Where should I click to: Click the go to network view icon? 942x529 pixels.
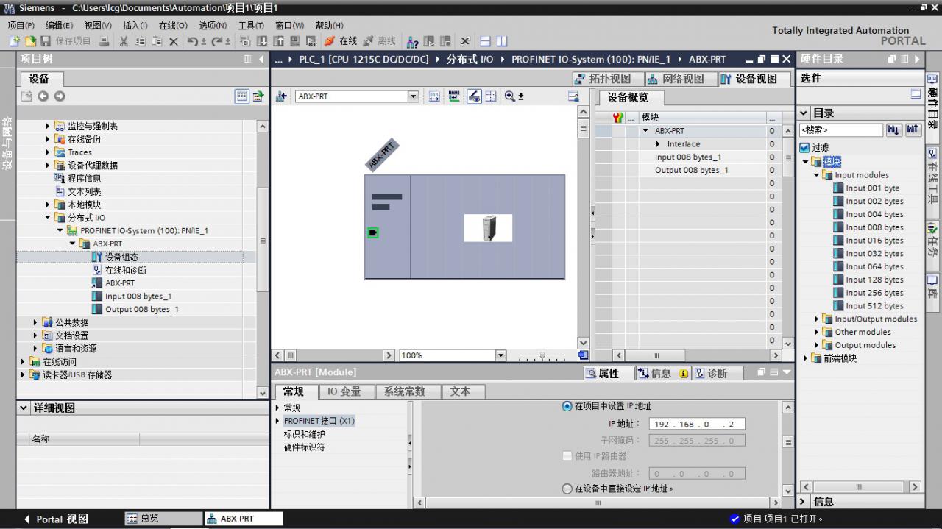pyautogui.click(x=280, y=96)
